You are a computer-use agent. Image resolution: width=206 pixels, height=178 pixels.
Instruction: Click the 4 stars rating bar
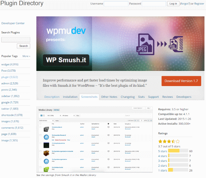point(178,156)
